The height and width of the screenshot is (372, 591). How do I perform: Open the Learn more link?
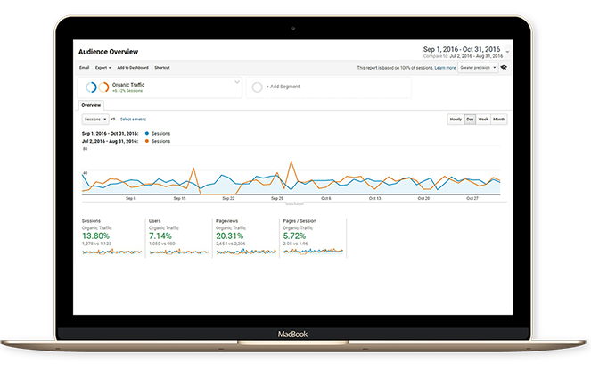[x=445, y=68]
